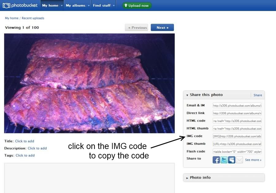Image resolution: width=276 pixels, height=193 pixels.
Task: Open the My home dropdown arrow
Action: coord(62,5)
